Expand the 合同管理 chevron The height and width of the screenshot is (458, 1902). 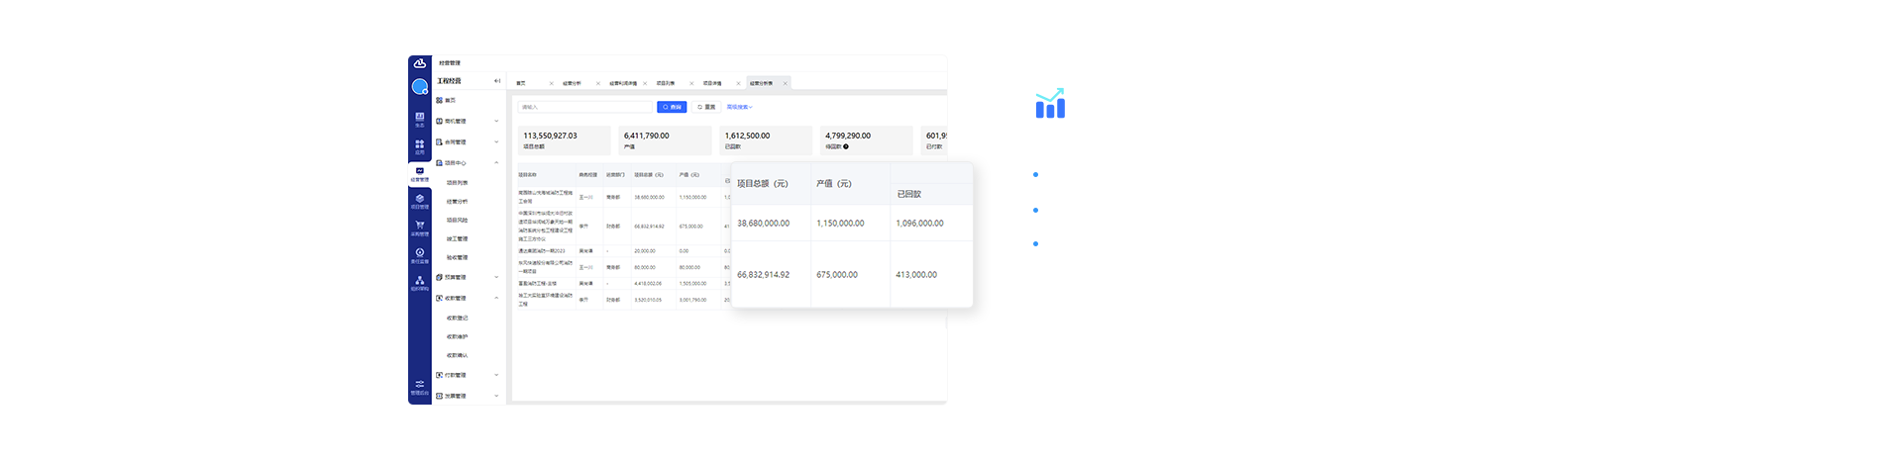[x=496, y=141]
